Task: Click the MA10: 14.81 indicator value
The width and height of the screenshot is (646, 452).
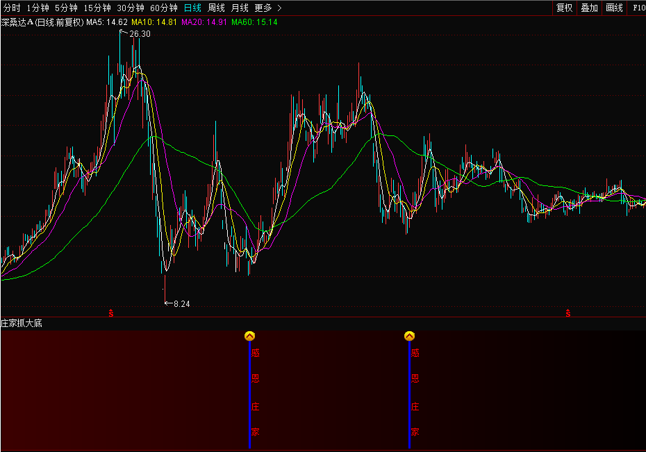Action: (x=154, y=22)
